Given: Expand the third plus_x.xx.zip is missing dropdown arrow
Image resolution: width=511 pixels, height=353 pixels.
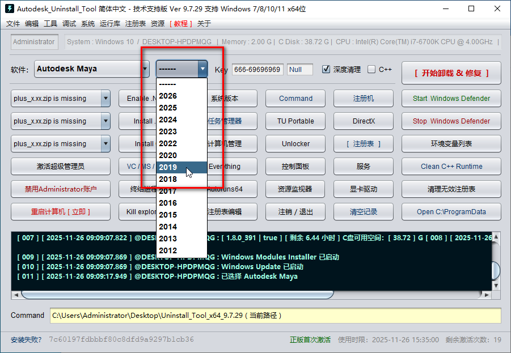Looking at the screenshot, I should pos(105,143).
